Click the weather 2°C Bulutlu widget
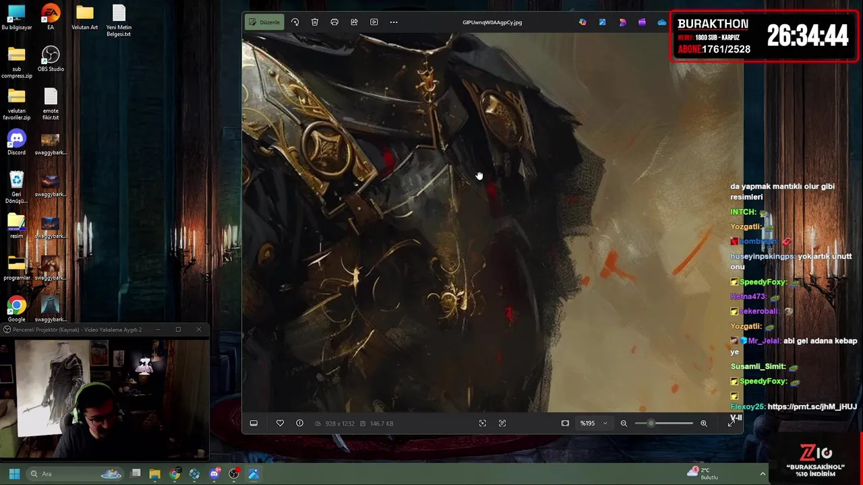This screenshot has height=485, width=863. [x=704, y=474]
